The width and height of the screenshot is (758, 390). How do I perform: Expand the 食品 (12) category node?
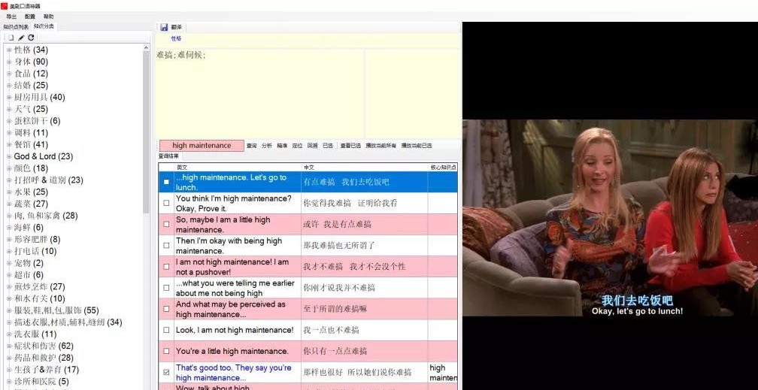9,74
